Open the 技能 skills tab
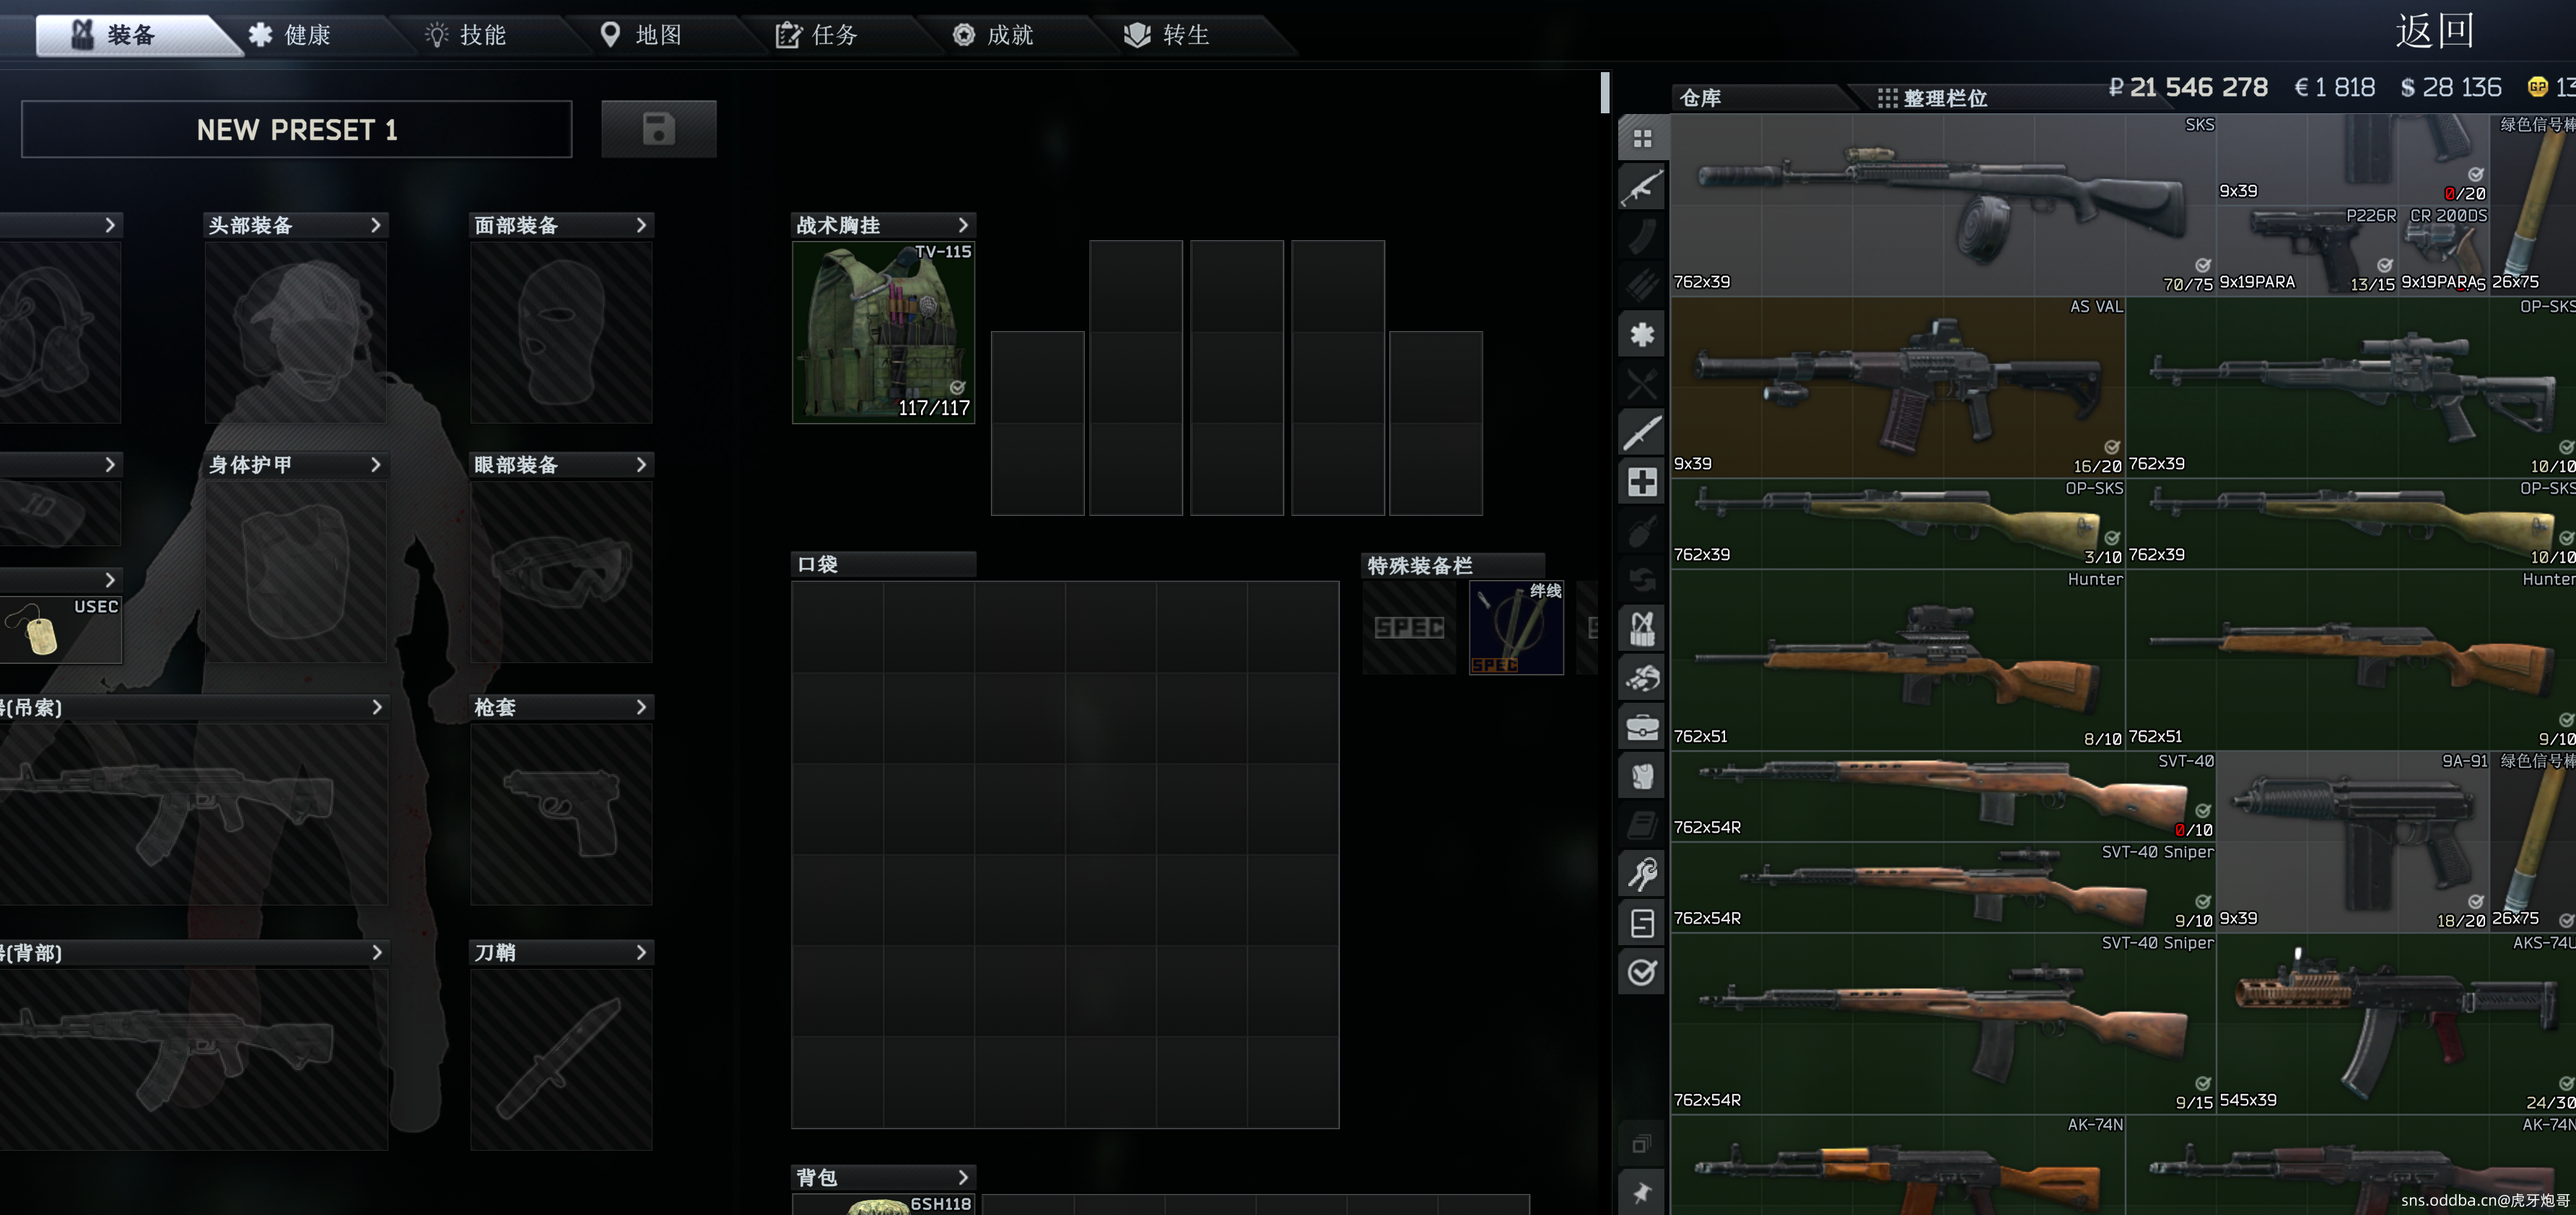 [x=466, y=35]
